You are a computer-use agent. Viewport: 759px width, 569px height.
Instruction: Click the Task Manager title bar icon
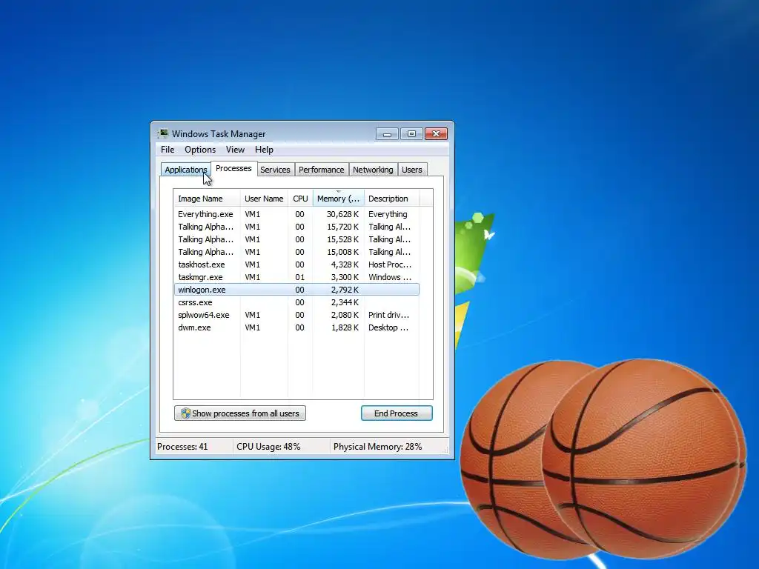[x=164, y=133]
